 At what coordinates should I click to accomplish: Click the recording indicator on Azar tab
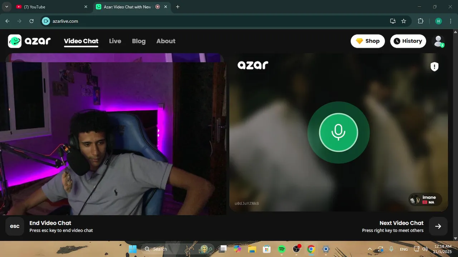(158, 7)
